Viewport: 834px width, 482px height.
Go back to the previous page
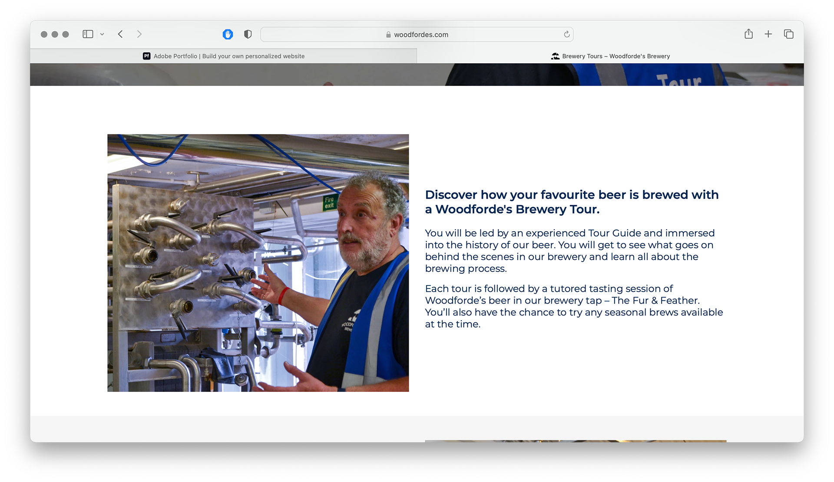coord(120,34)
